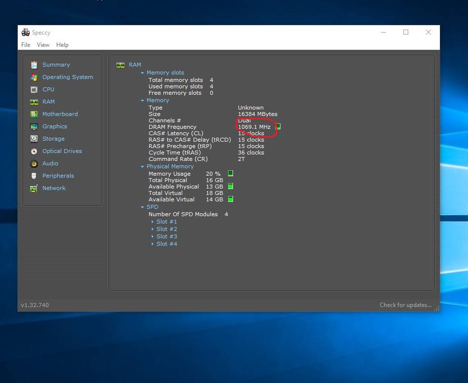The width and height of the screenshot is (468, 383).
Task: Click the CPU chip icon in sidebar
Action: point(34,89)
